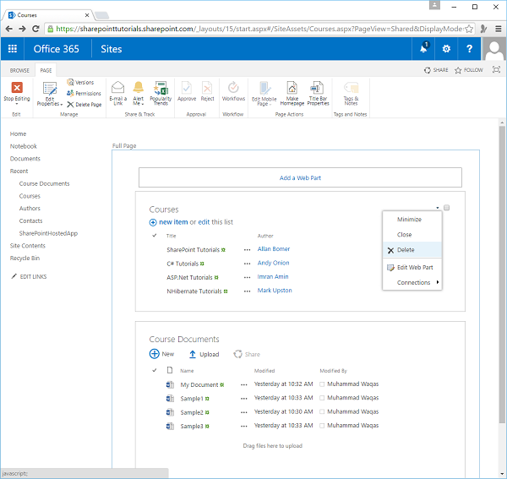The height and width of the screenshot is (479, 507).
Task: Click the Add a Web Part link
Action: point(299,177)
